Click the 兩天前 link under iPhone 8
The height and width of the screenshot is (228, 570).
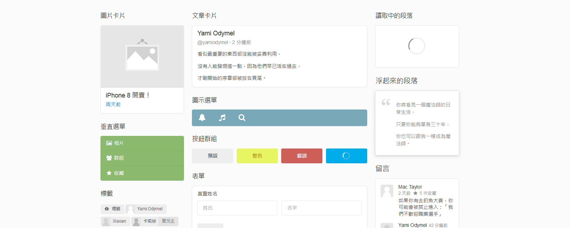click(x=113, y=104)
